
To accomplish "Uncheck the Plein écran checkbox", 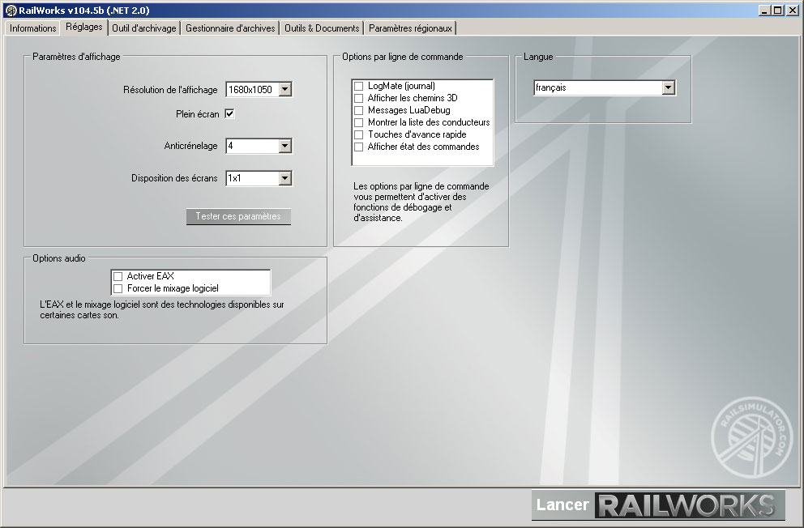I will pos(229,113).
